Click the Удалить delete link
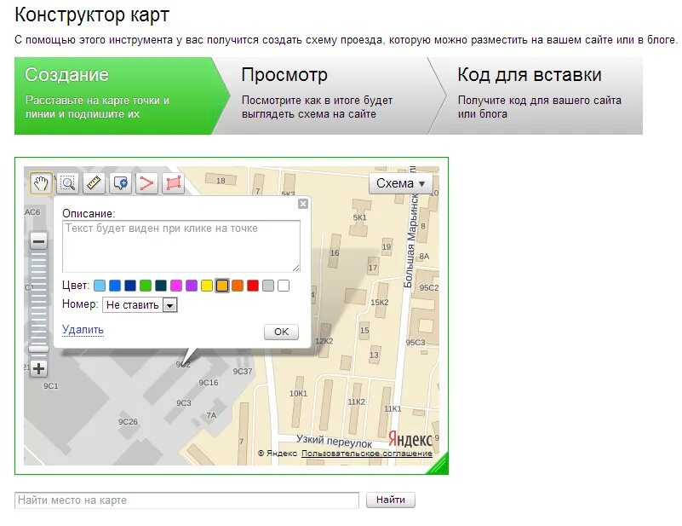The image size is (682, 526). [83, 330]
